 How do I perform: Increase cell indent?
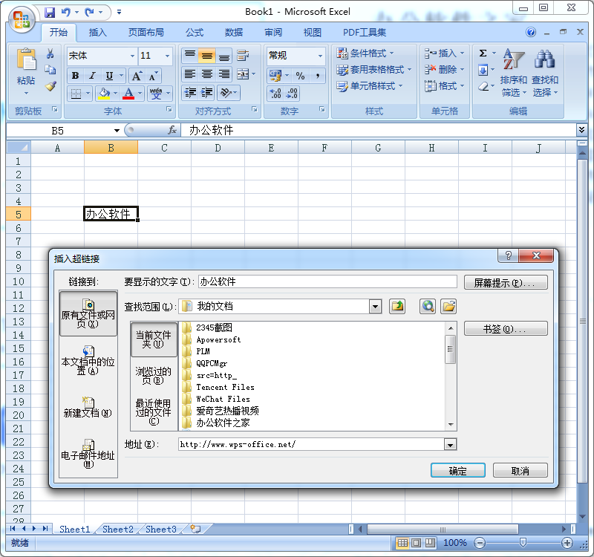point(207,92)
